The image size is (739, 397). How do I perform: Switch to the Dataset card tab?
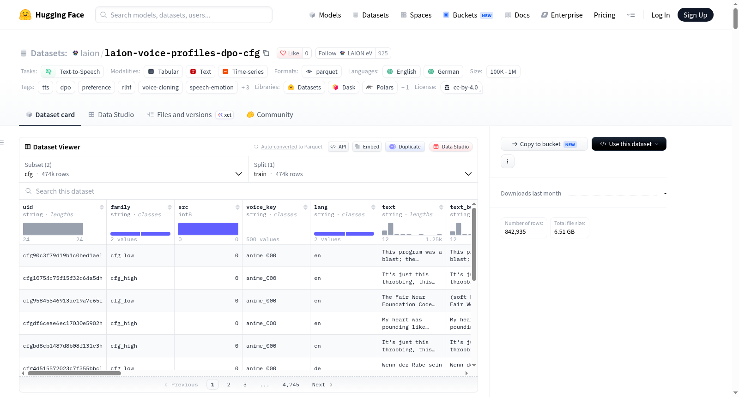(x=50, y=115)
